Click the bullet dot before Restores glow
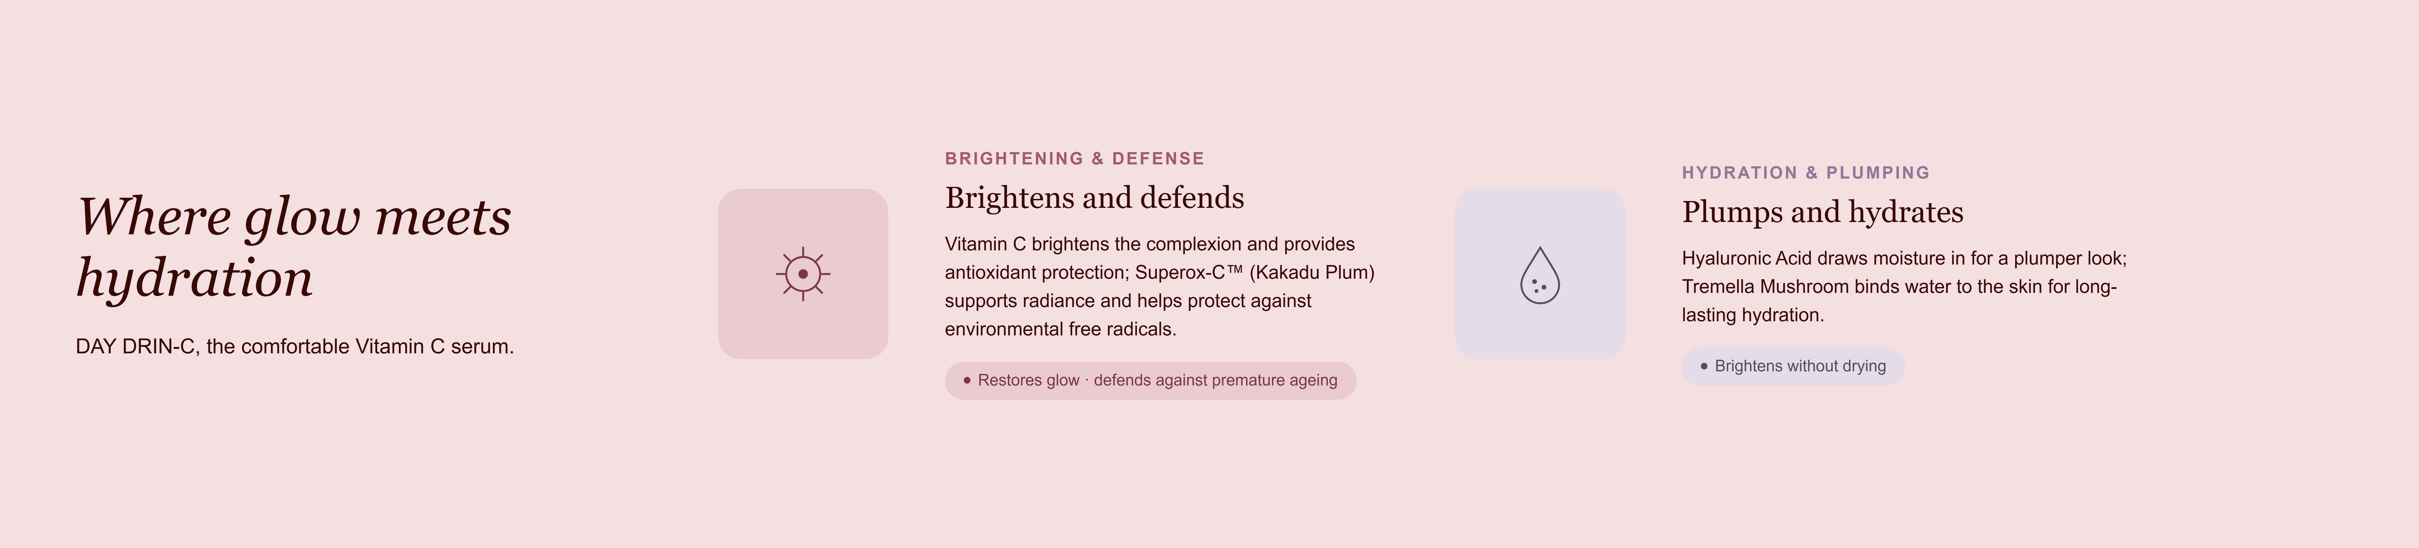 pos(967,380)
